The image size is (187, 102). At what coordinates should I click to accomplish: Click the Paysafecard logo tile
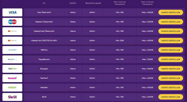(x=12, y=59)
